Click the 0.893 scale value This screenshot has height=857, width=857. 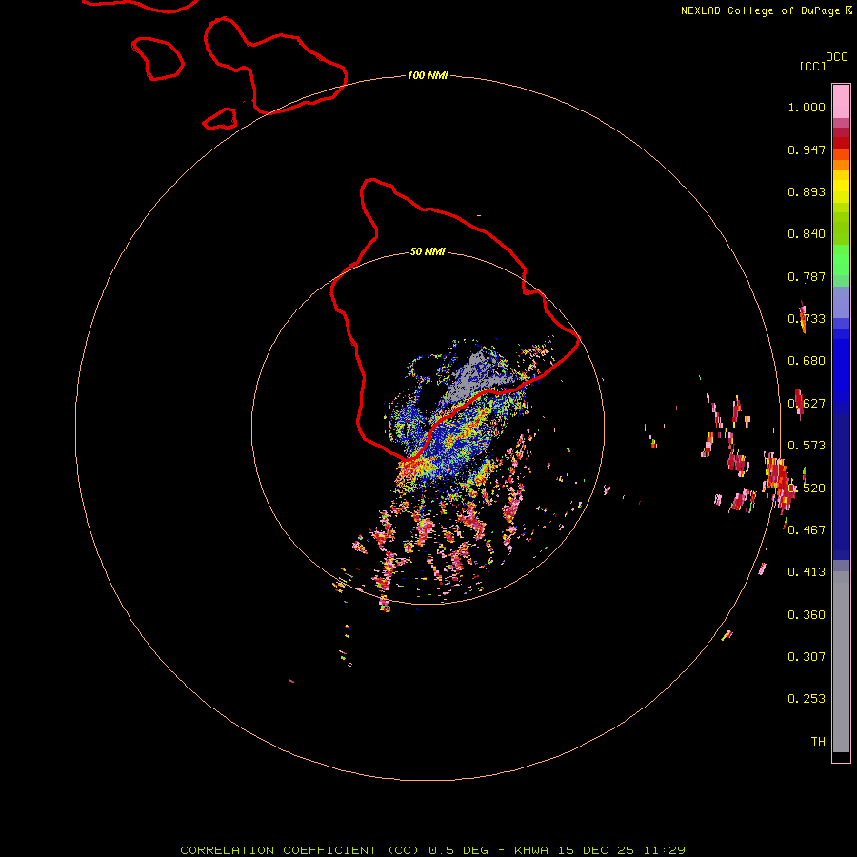pos(807,191)
